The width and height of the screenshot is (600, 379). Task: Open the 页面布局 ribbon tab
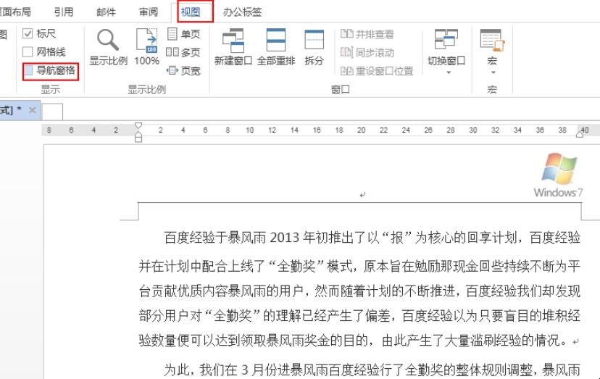tap(14, 12)
